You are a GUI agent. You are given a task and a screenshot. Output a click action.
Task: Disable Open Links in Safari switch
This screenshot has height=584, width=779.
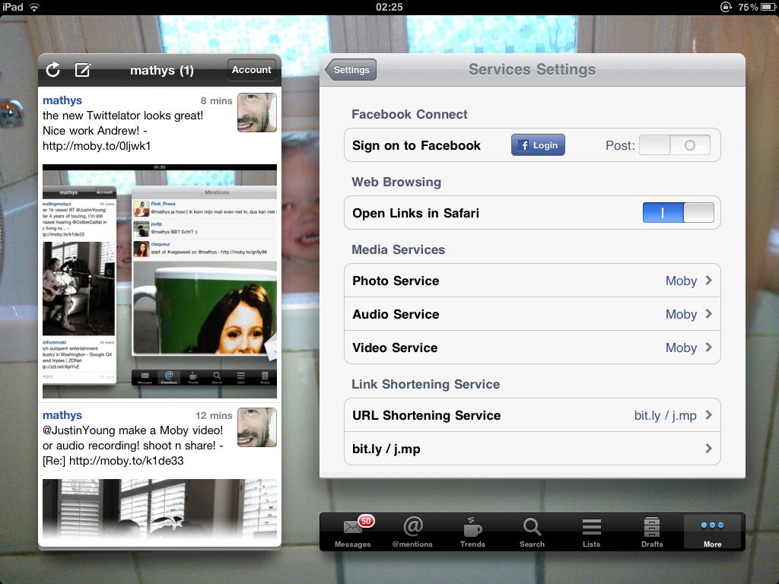[x=678, y=213]
